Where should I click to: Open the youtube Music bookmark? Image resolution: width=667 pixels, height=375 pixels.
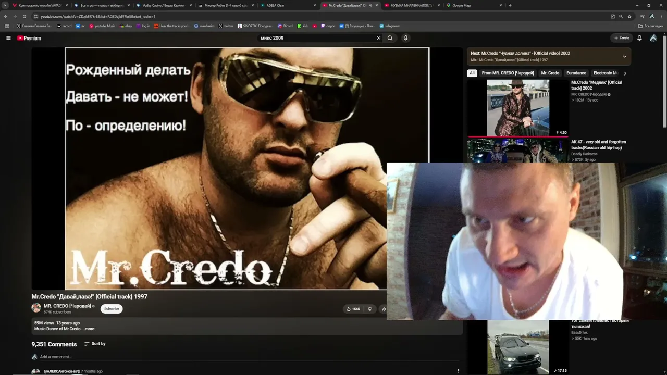coord(102,26)
